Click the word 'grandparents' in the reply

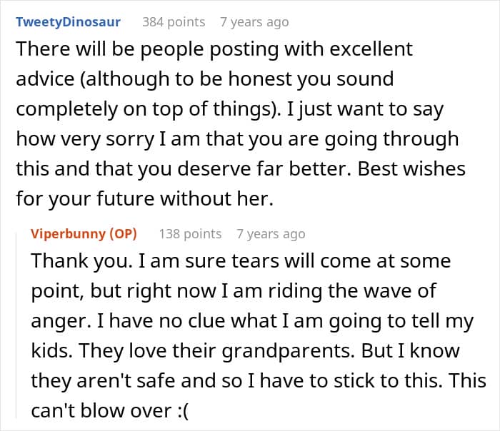click(x=288, y=351)
